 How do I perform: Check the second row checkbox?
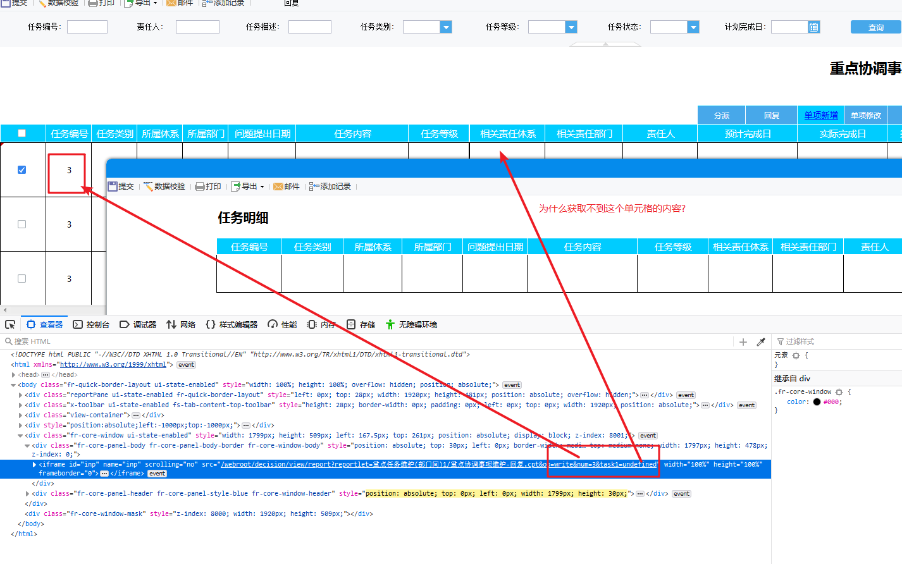[x=22, y=224]
